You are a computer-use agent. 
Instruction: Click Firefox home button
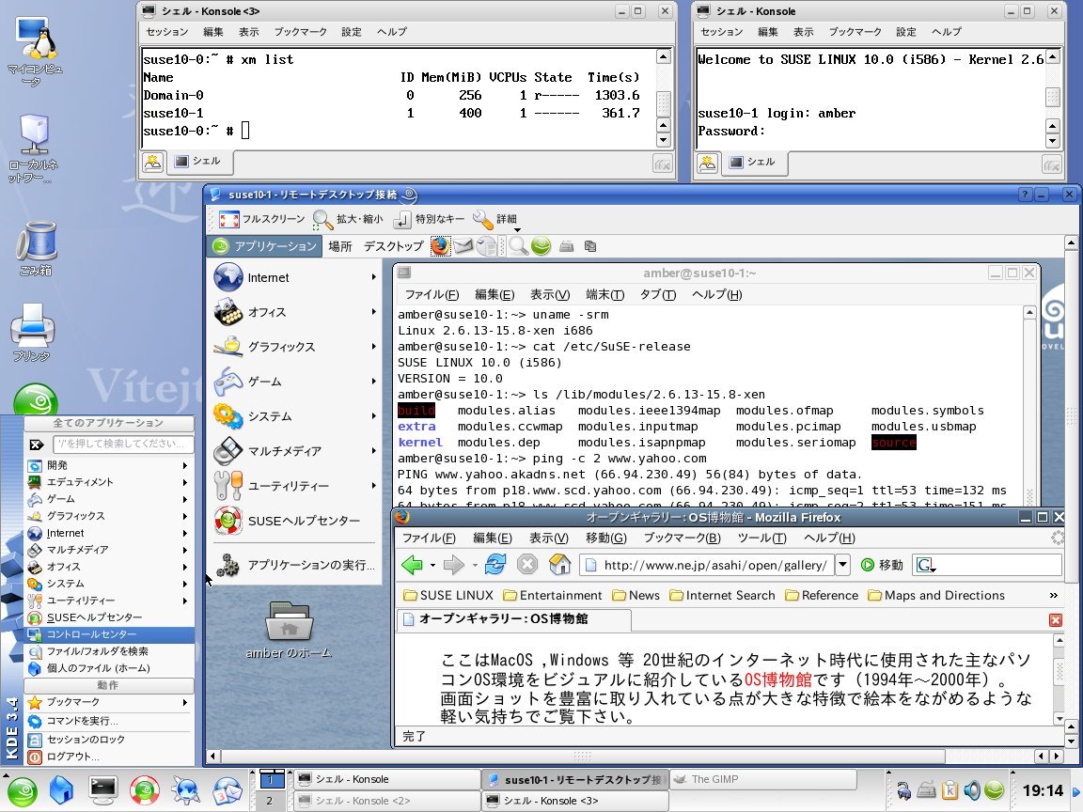(x=559, y=565)
